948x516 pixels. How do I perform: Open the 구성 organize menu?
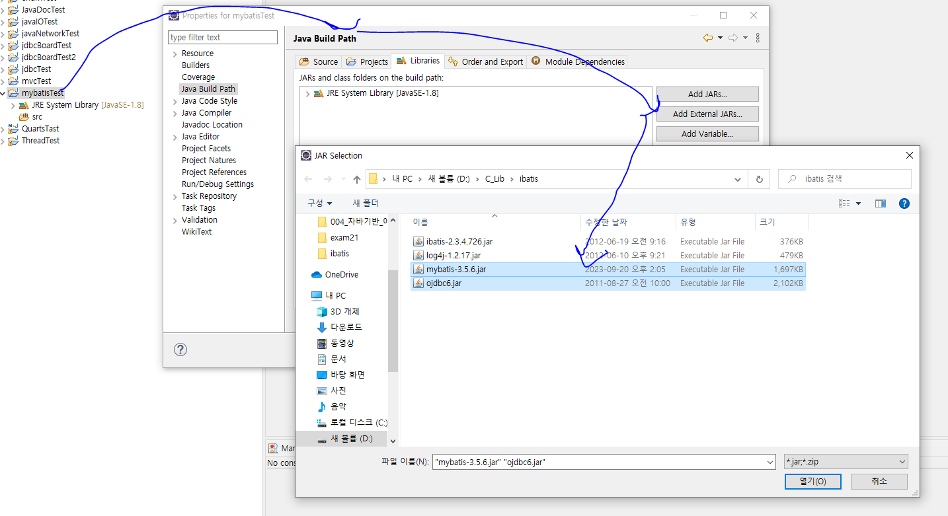pyautogui.click(x=320, y=203)
